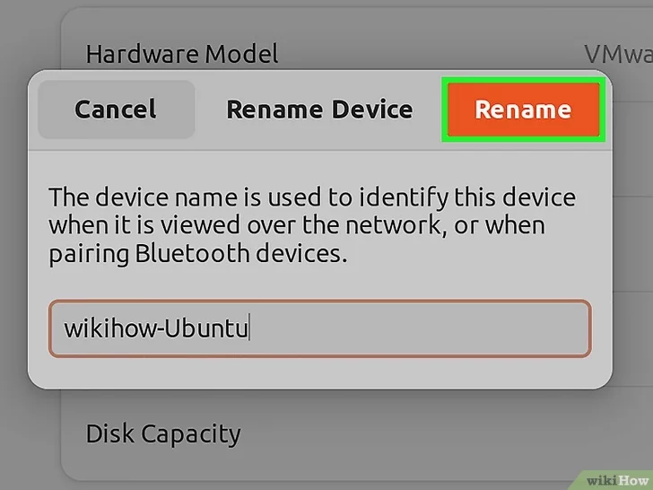Click the wikihow portion of the hostname
653x490 pixels.
coord(110,328)
